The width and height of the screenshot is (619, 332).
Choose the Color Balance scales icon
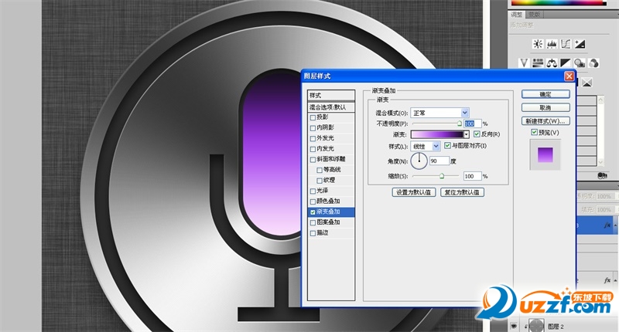point(551,63)
